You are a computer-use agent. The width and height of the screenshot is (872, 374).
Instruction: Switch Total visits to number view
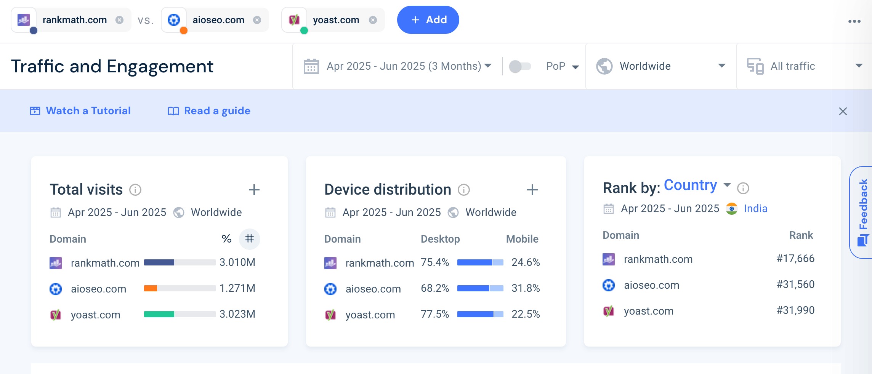click(x=250, y=239)
